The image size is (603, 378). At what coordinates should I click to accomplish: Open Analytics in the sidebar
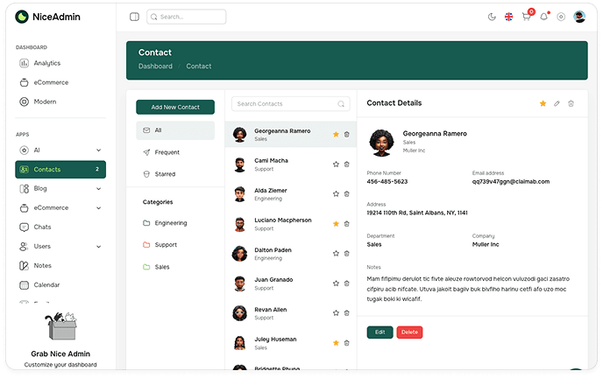tap(46, 63)
